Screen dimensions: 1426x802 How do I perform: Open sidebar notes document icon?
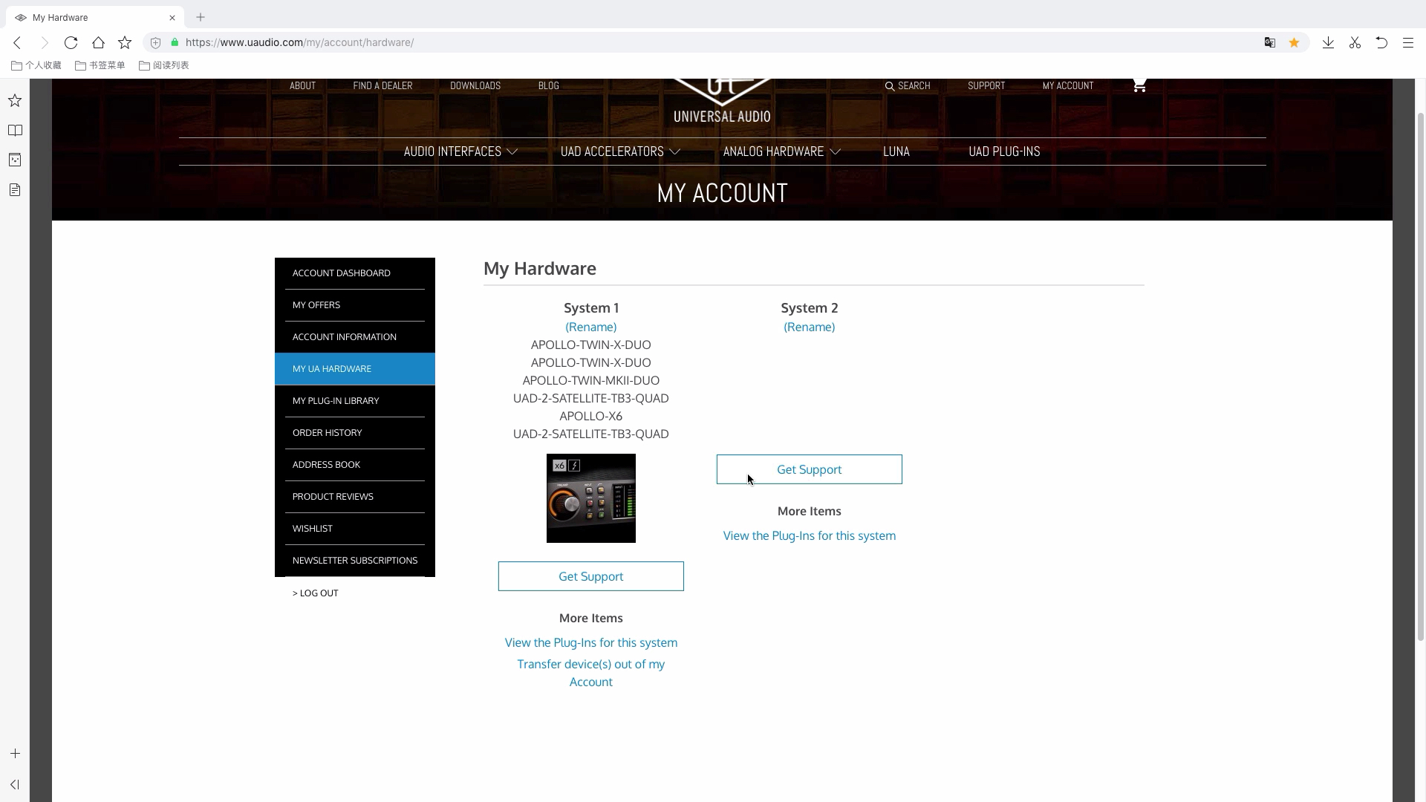(x=15, y=189)
